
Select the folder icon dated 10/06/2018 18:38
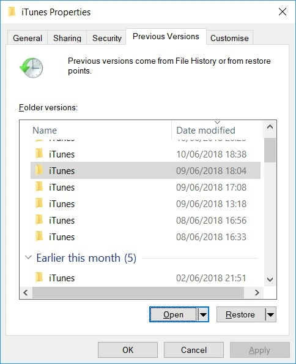point(39,154)
